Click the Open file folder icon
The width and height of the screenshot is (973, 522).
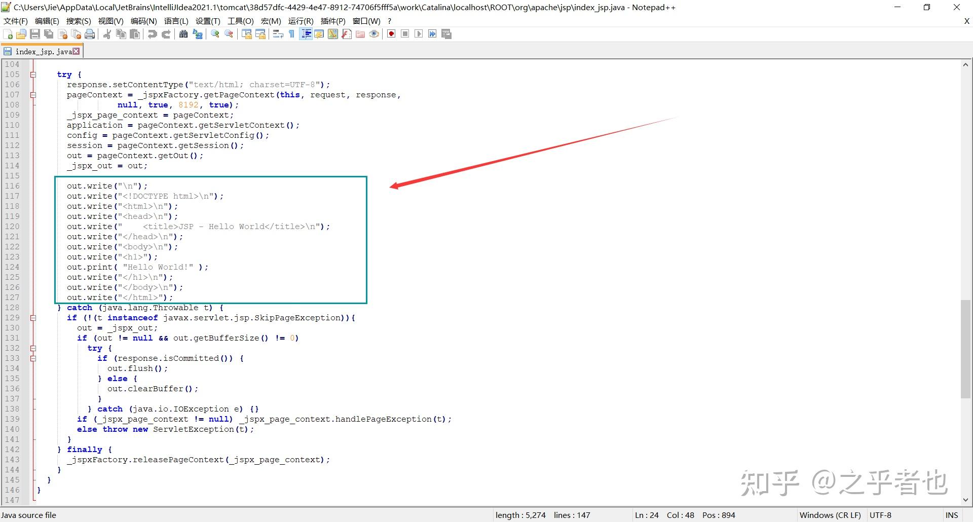pyautogui.click(x=21, y=34)
